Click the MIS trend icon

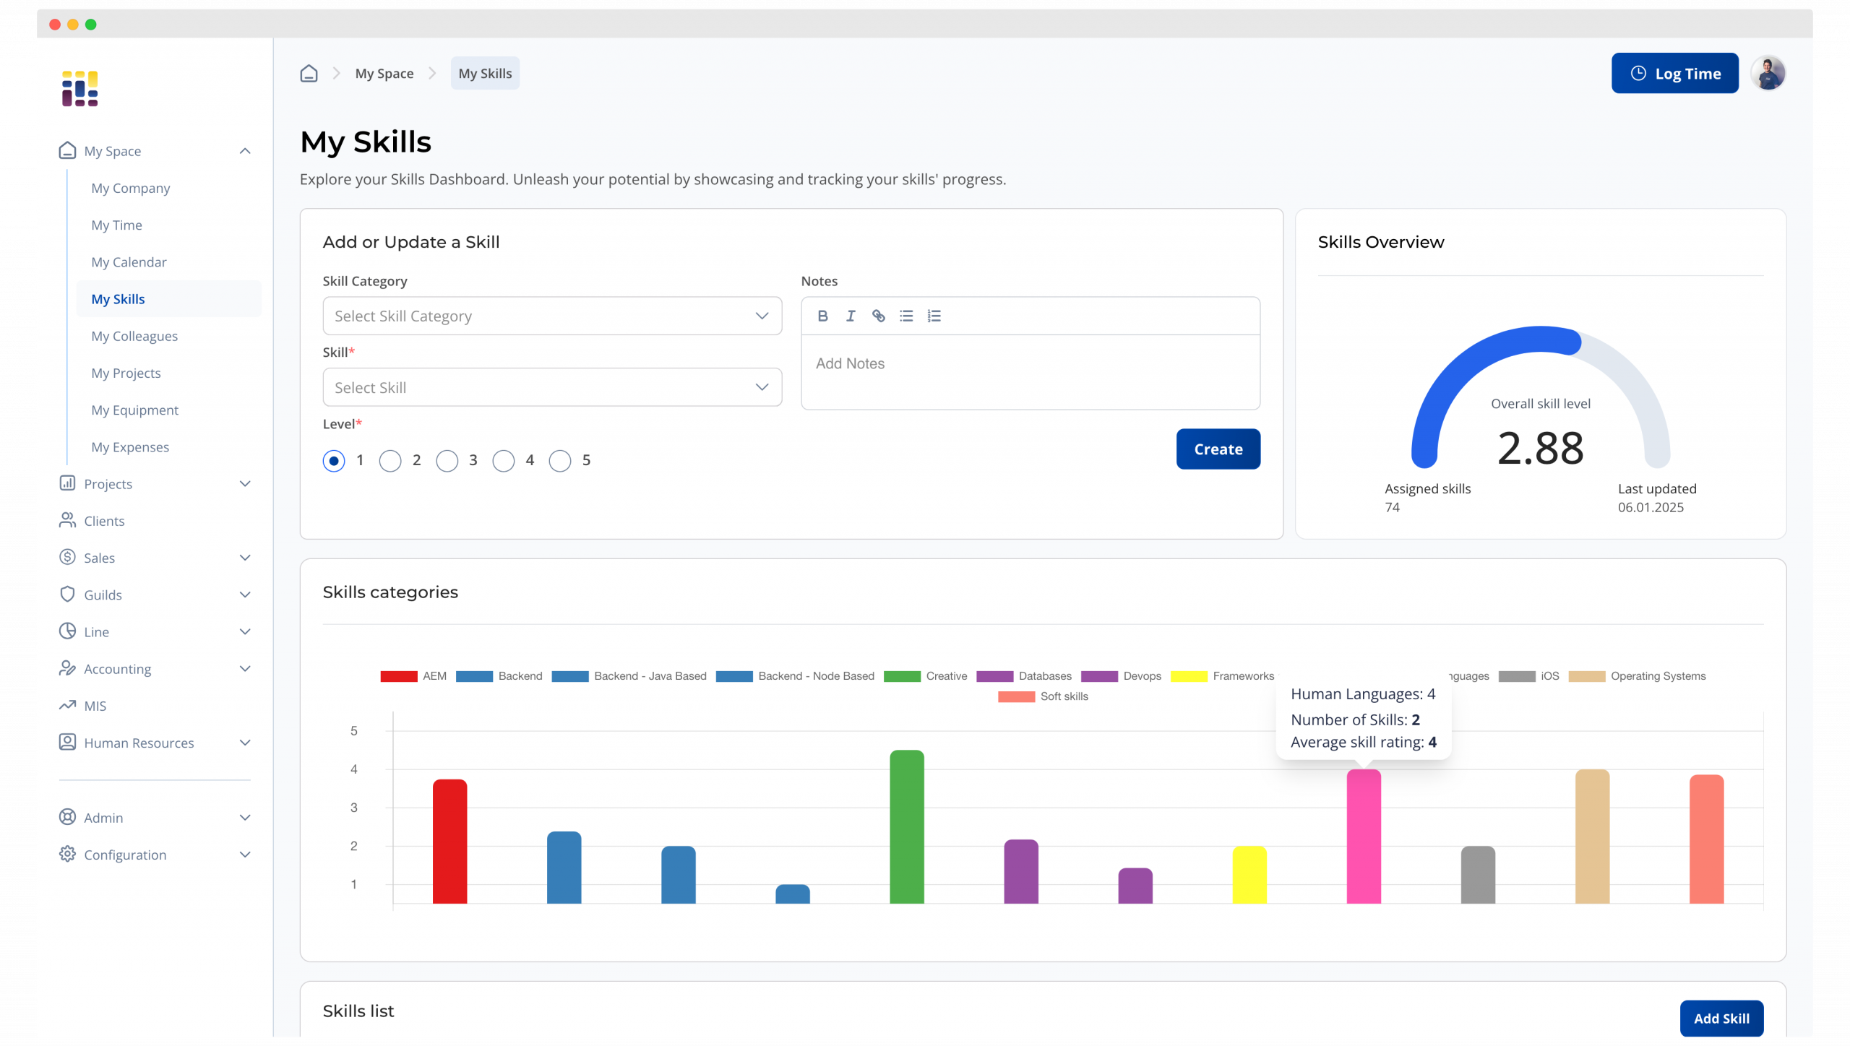67,705
